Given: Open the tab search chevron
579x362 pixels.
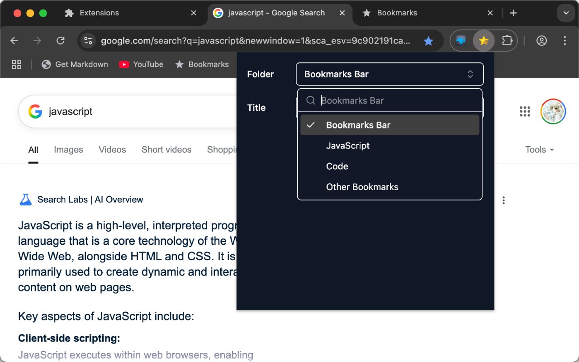Looking at the screenshot, I should (566, 13).
